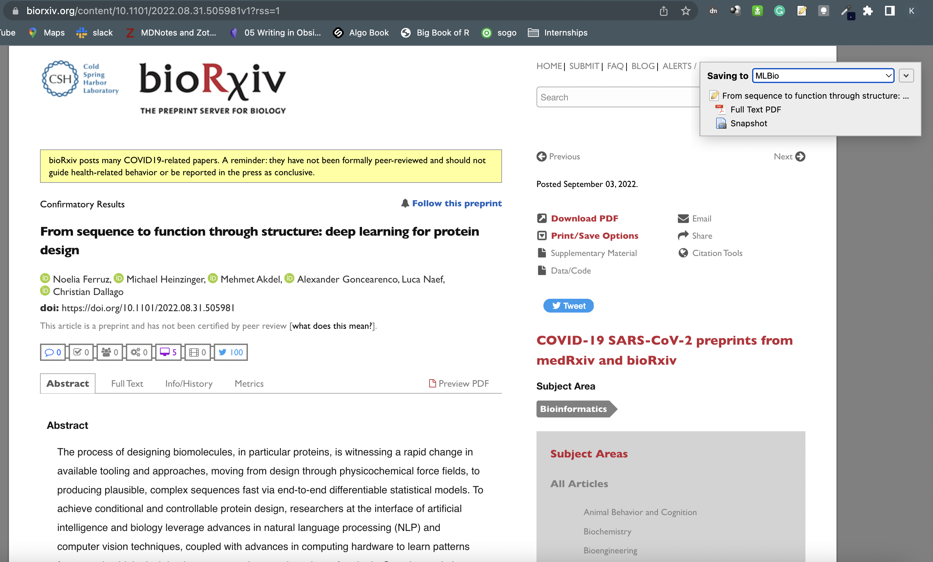The width and height of the screenshot is (933, 562).
Task: Open Data/Code link
Action: 564,270
